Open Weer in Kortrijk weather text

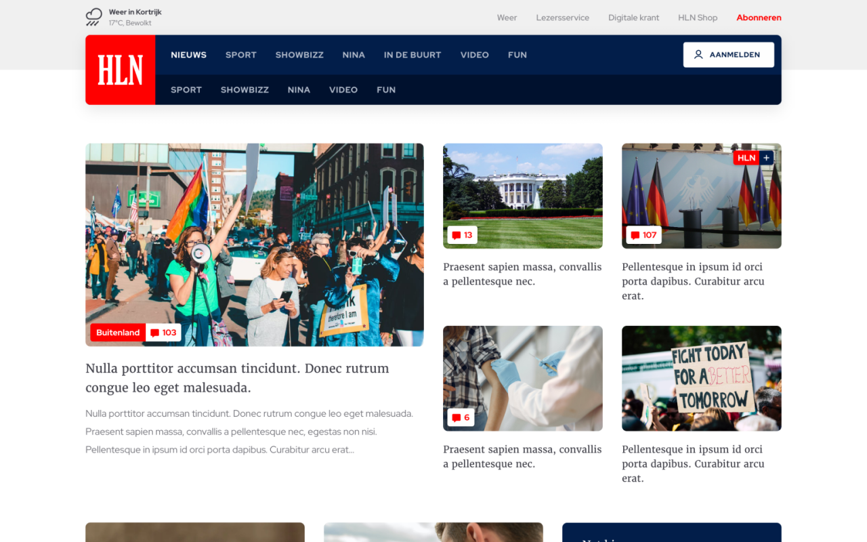[135, 12]
